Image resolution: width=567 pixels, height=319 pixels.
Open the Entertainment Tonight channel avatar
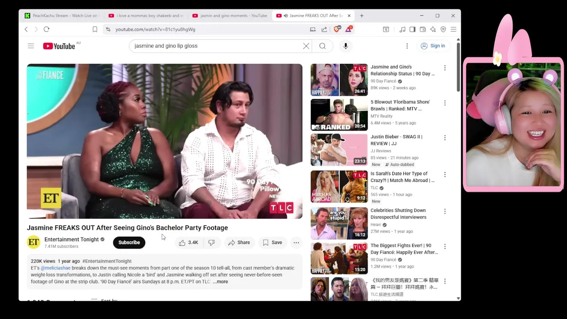(33, 242)
